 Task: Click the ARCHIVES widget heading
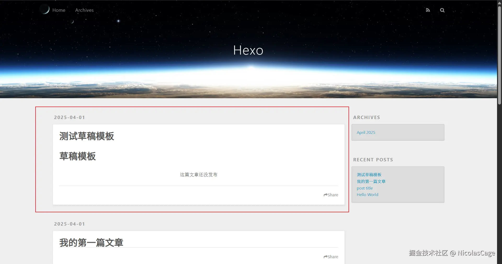(x=367, y=118)
